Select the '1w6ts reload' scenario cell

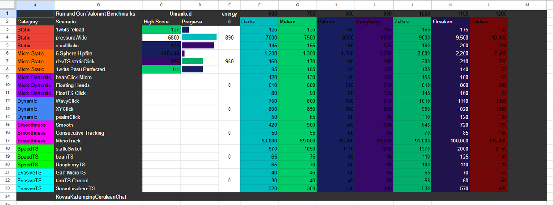click(98, 29)
